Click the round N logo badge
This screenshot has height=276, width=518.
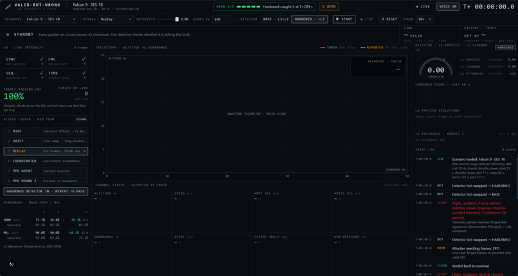tap(12, 264)
